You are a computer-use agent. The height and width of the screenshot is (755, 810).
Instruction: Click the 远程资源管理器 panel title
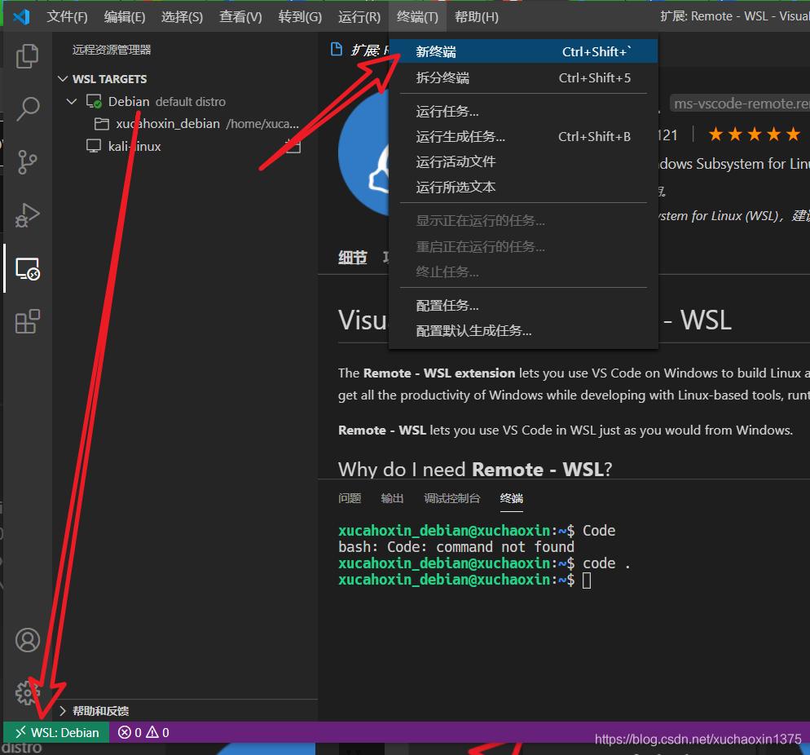[x=112, y=50]
